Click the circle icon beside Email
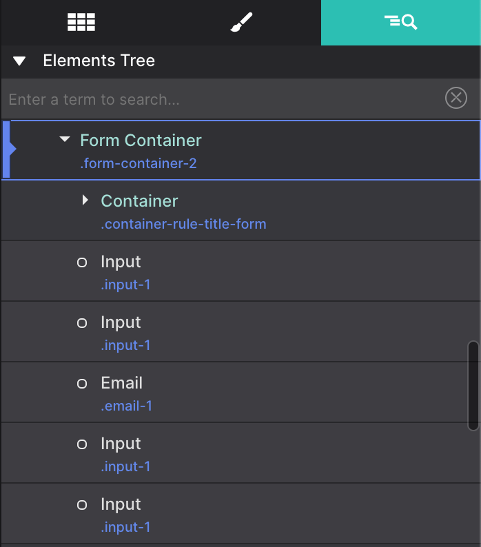 82,384
